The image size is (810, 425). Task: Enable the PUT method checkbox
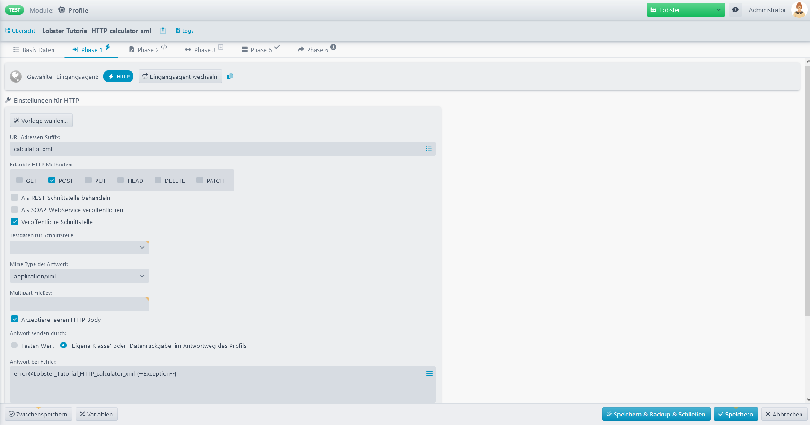tap(88, 180)
